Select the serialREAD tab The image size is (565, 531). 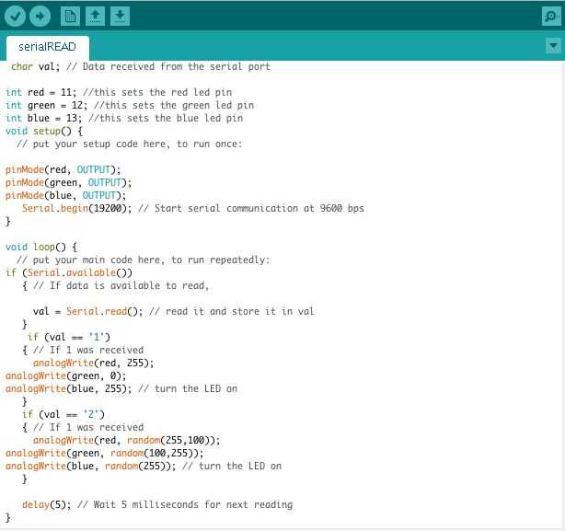point(48,47)
